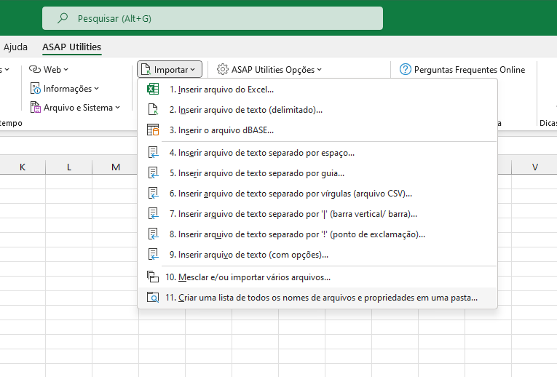Click the icon beside item 4 separado por espaço
This screenshot has height=377, width=557.
(153, 153)
